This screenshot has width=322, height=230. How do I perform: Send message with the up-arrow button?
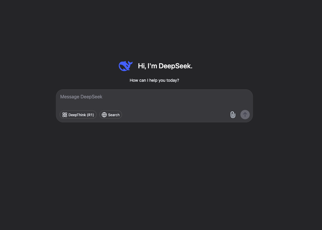coord(245,115)
